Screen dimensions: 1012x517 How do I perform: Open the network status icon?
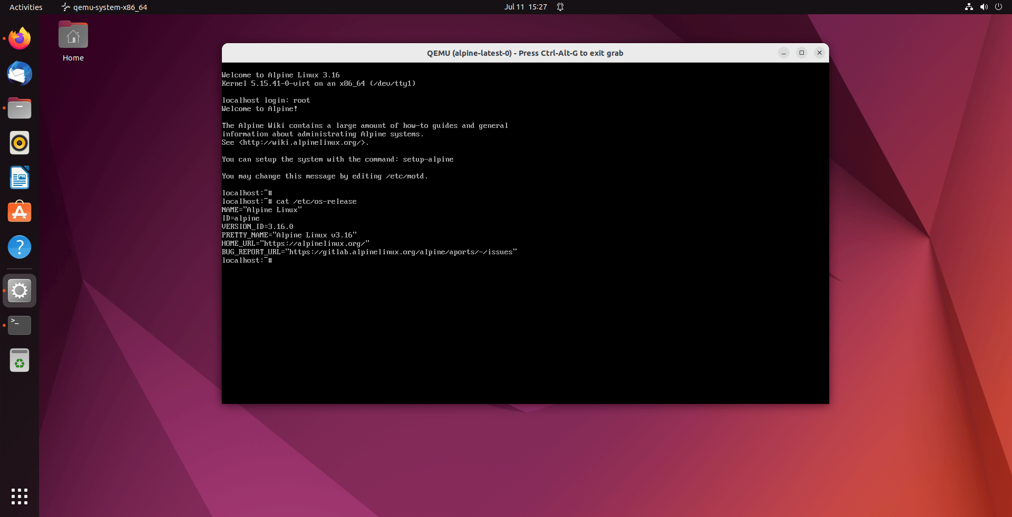[x=969, y=7]
